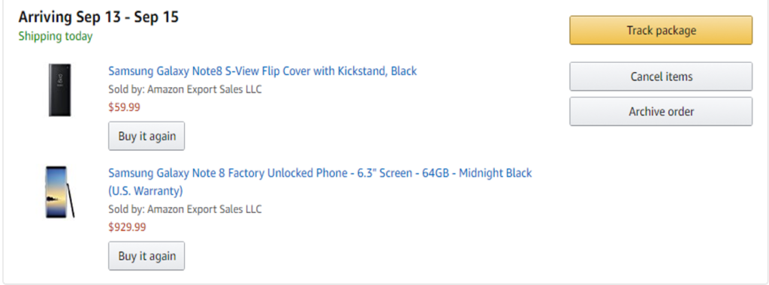Click Amazon Export Sales LLC under flip cover
Image resolution: width=769 pixels, height=285 pixels.
click(204, 89)
